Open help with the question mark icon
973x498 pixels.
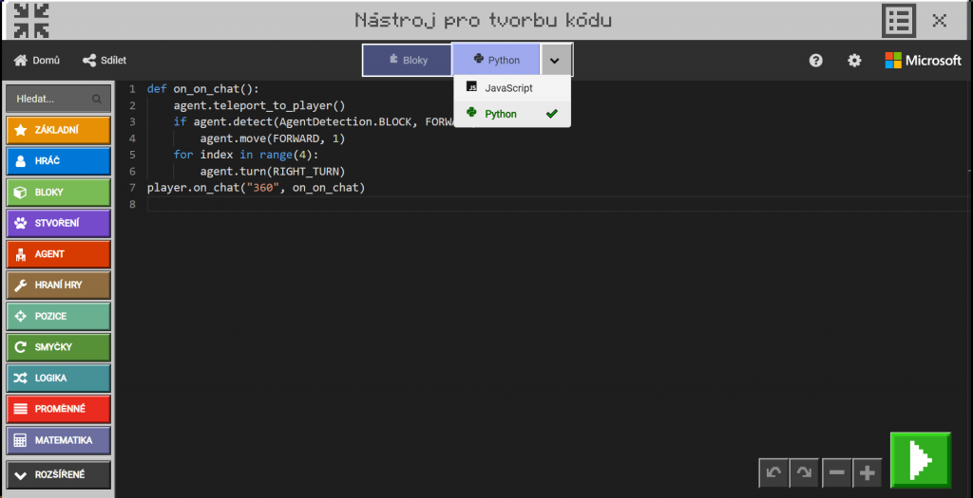[815, 61]
